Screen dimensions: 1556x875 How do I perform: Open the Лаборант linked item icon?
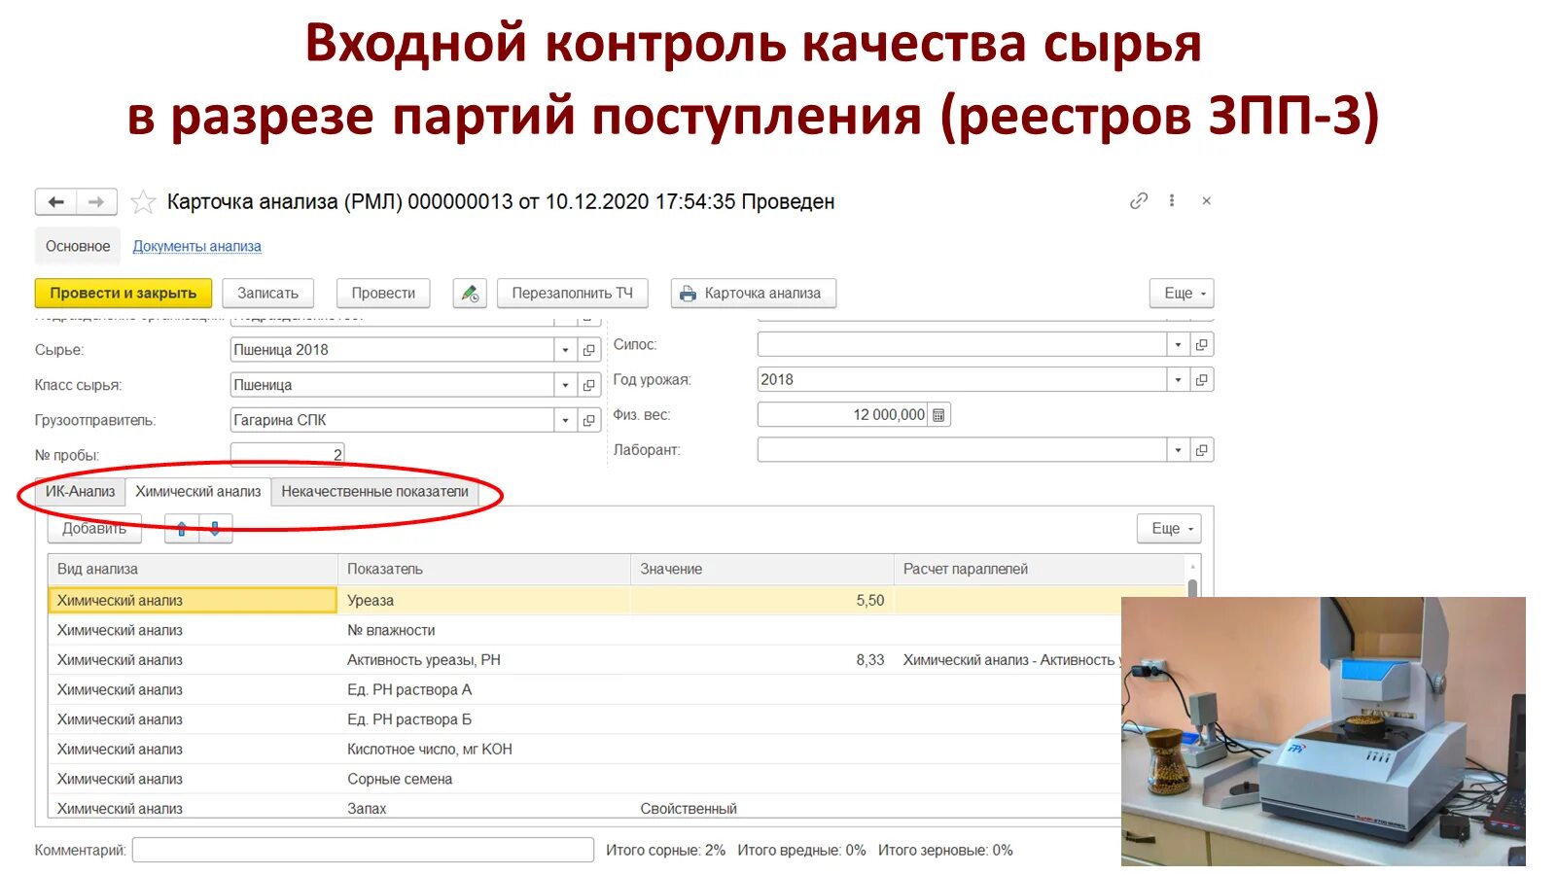pyautogui.click(x=1202, y=450)
